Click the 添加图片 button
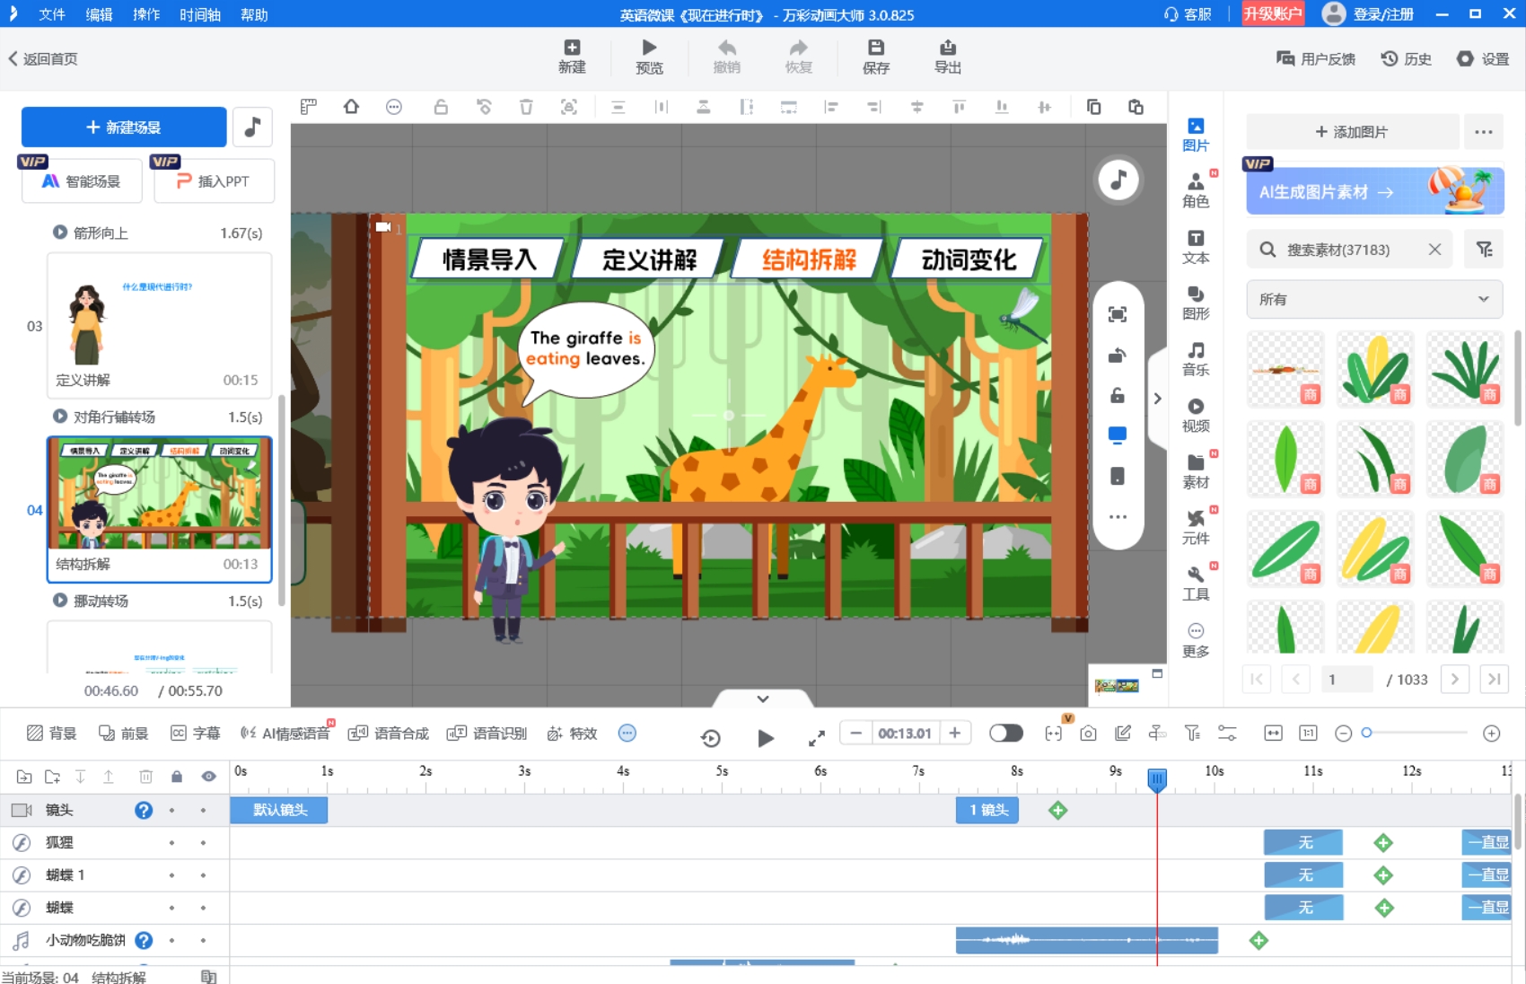 (1351, 131)
